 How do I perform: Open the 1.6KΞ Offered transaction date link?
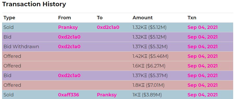click(202, 66)
